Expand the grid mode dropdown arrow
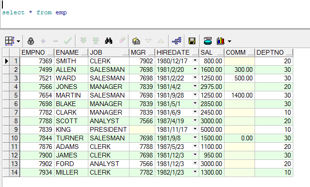This screenshot has height=187, width=310. coord(18,41)
